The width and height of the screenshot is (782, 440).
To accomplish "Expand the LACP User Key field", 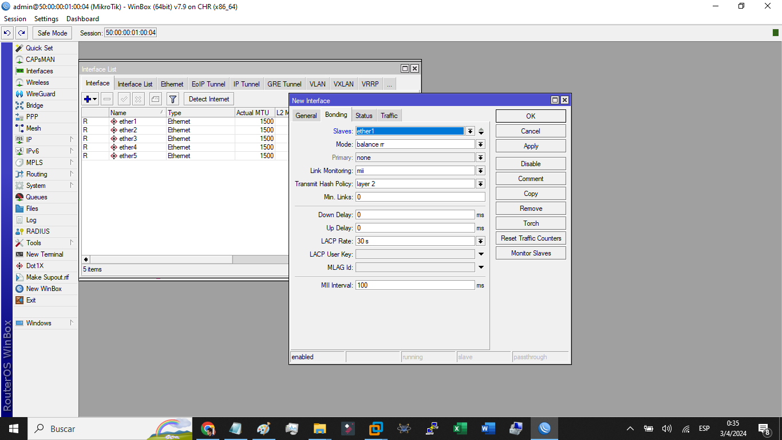I will click(x=481, y=254).
